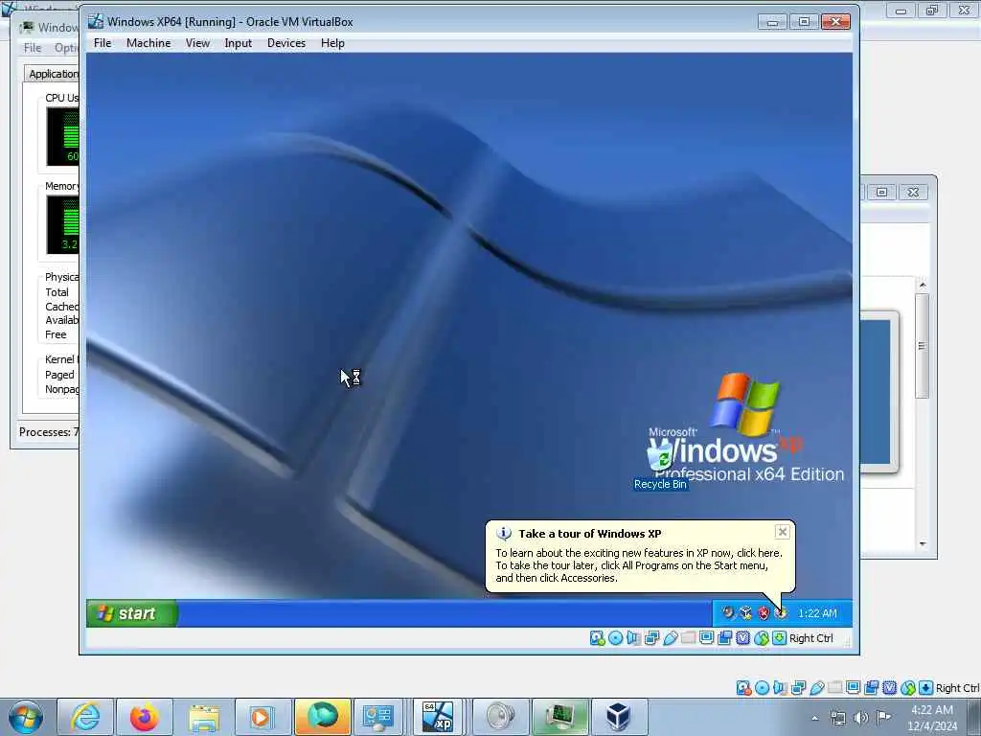This screenshot has height=736, width=981.
Task: Click the Windows XP tour balloon text
Action: coord(638,565)
